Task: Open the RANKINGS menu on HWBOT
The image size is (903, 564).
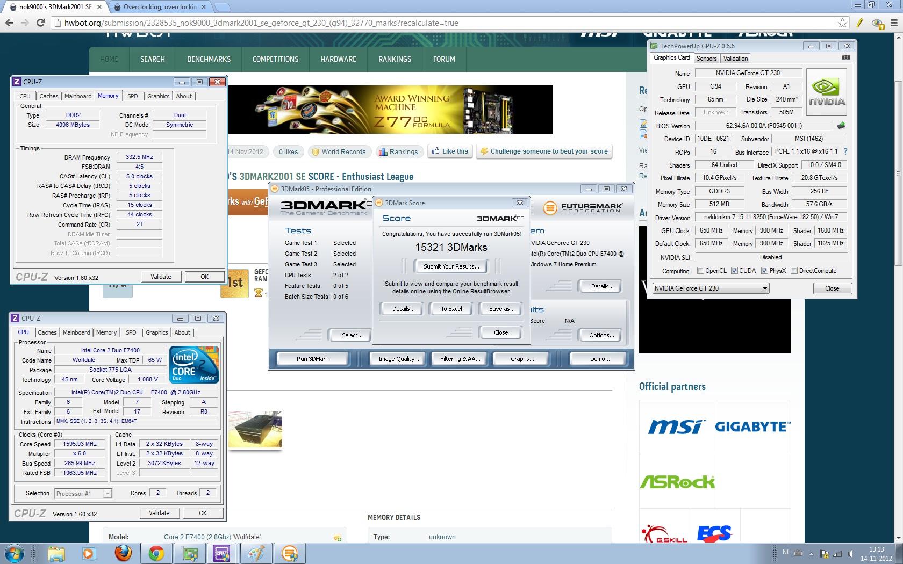Action: coord(395,59)
